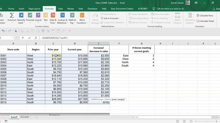Screen dimensions: 220x123
Task: Select column G header
Action: tap(142, 43)
